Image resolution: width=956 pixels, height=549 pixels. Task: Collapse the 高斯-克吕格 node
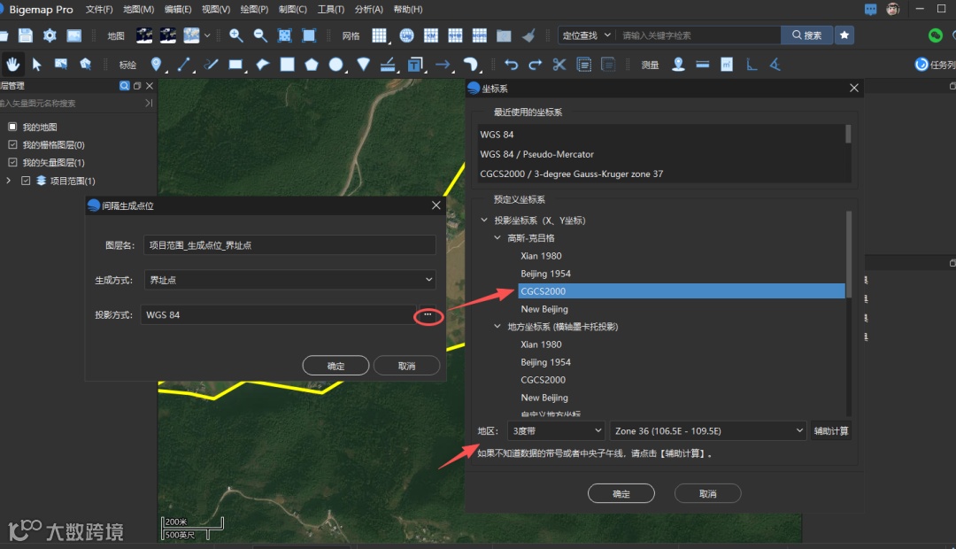497,238
